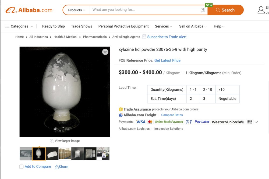Open Ready to Ship tab
The width and height of the screenshot is (269, 179).
coord(54,26)
